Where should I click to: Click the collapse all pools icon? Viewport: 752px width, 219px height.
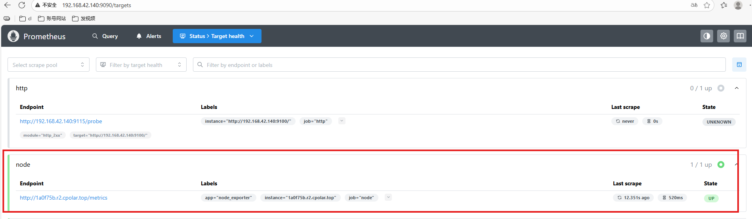(x=739, y=65)
